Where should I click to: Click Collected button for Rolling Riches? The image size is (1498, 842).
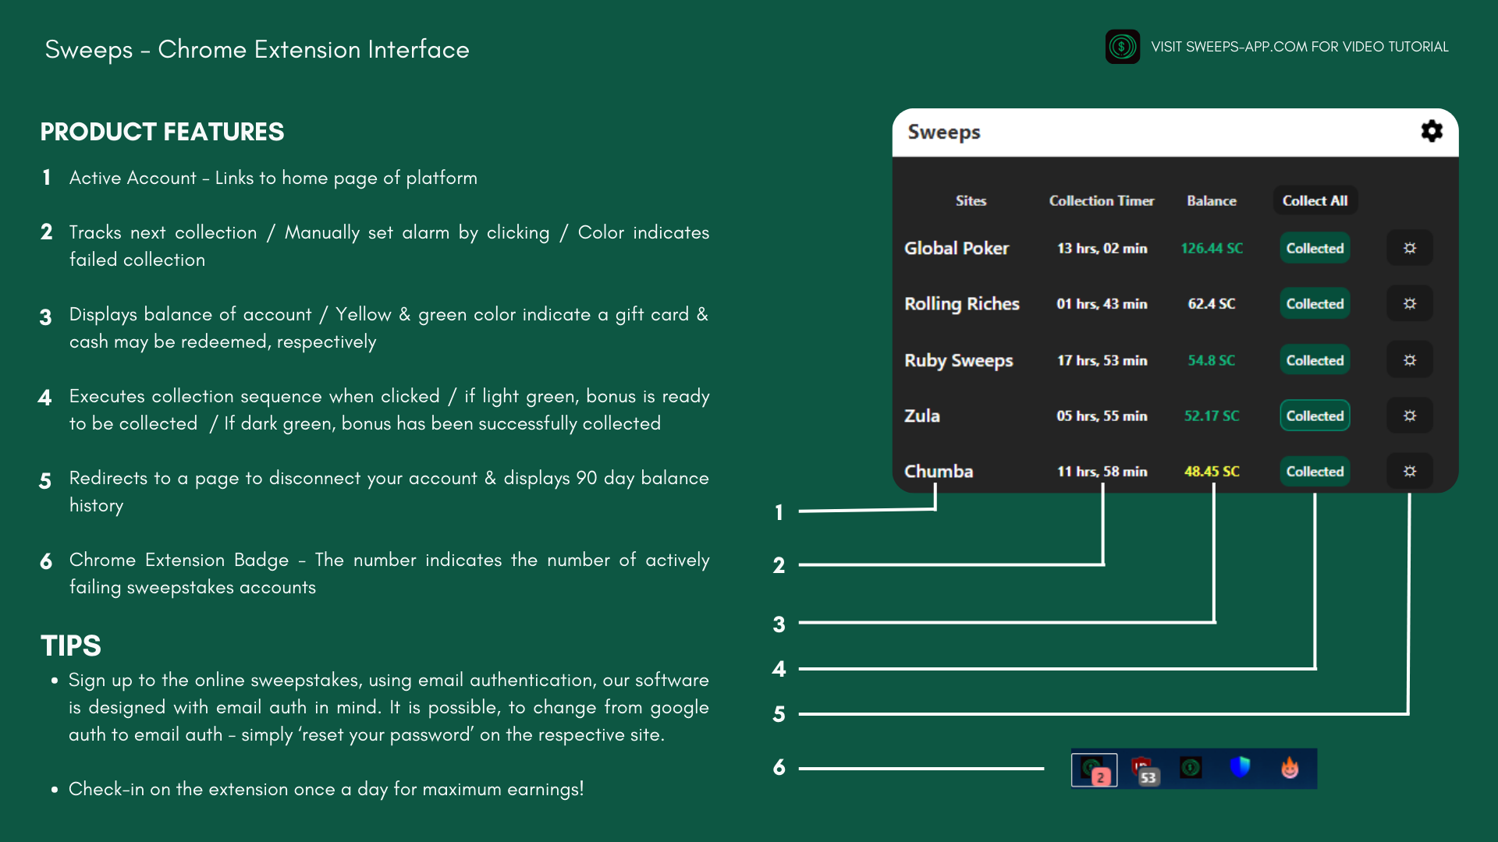1315,303
